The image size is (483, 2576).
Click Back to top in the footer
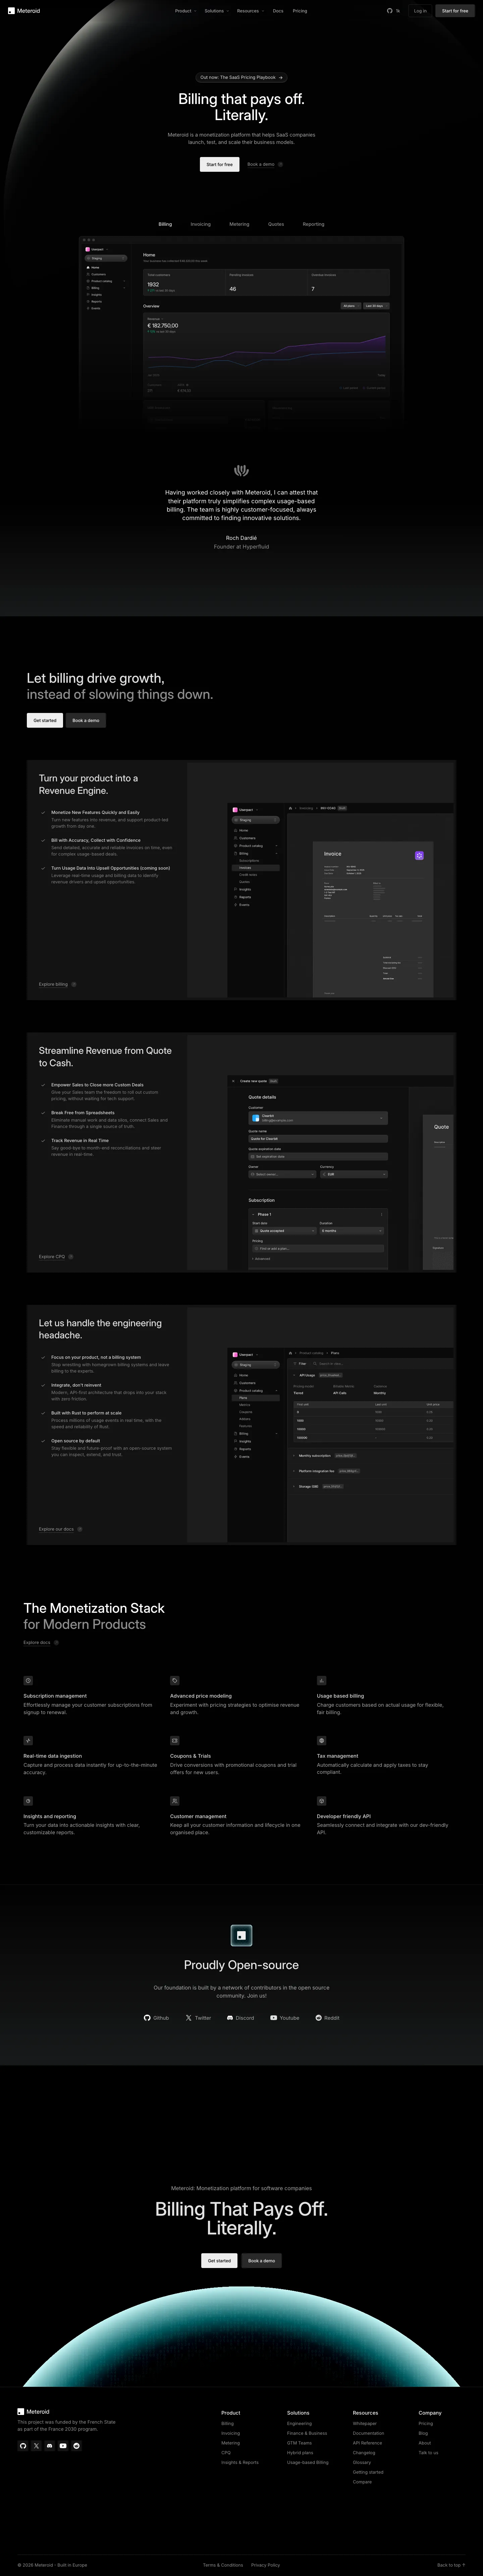pyautogui.click(x=451, y=2565)
